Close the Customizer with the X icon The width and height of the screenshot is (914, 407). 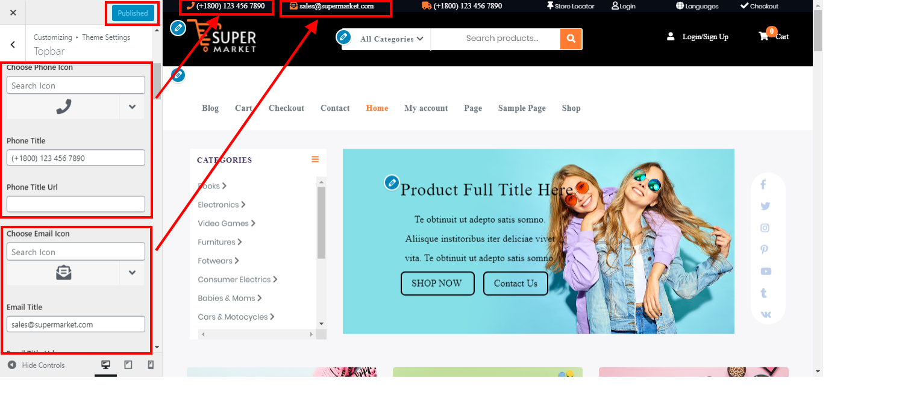pos(13,13)
